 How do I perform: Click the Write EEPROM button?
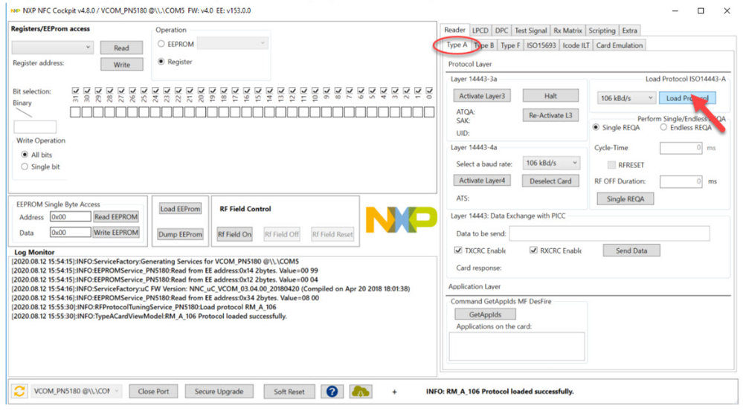pos(116,233)
